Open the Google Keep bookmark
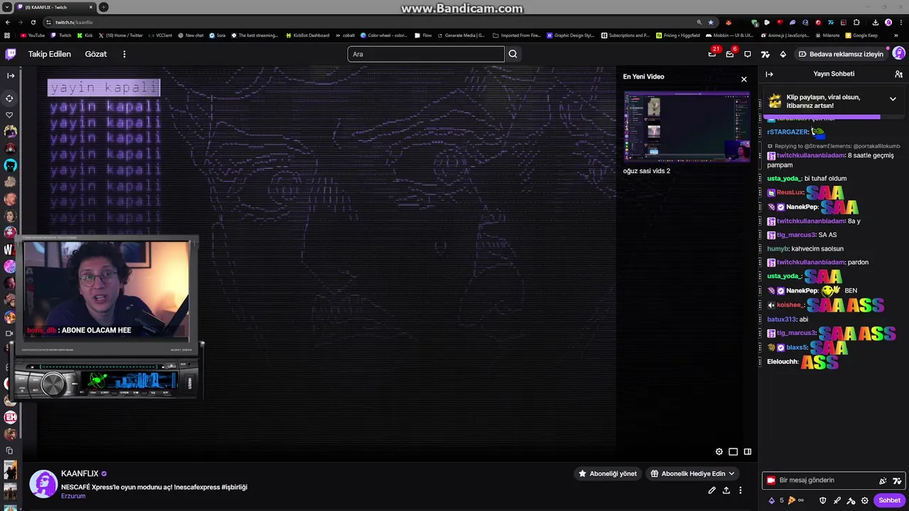The height and width of the screenshot is (511, 909). pyautogui.click(x=861, y=35)
